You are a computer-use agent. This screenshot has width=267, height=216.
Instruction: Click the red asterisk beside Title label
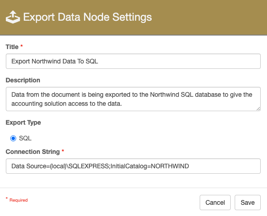click(x=22, y=46)
